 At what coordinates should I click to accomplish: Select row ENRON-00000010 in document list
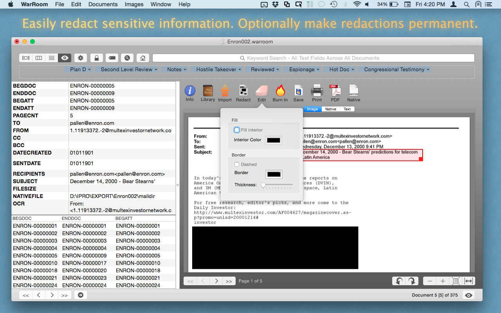94,263
